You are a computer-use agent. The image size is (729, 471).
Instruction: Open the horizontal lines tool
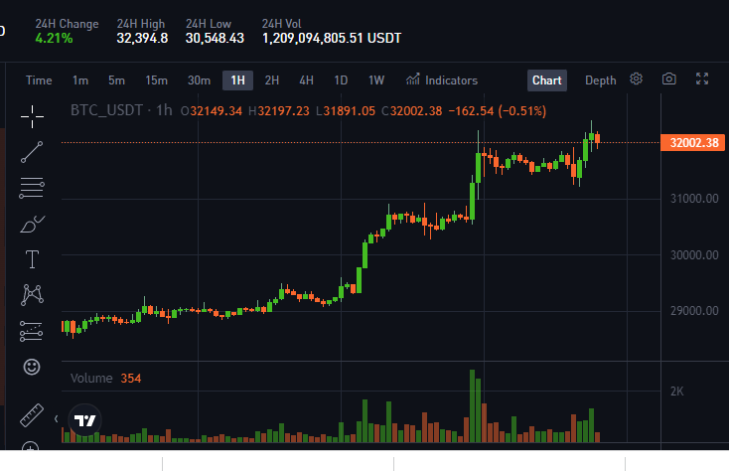coord(32,188)
